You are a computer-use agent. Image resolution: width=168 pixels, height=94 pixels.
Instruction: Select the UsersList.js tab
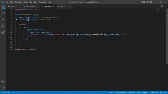click(x=48, y=6)
